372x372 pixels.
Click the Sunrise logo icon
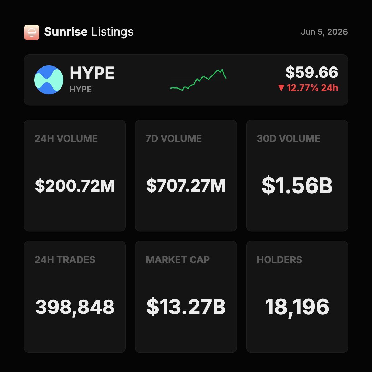[x=32, y=32]
